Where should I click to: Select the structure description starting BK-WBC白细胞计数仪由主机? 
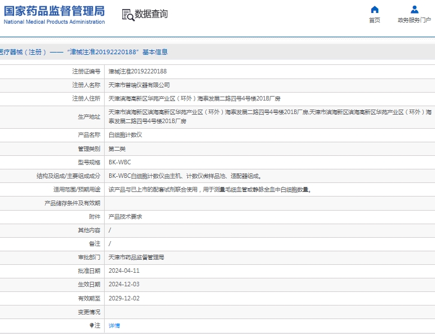[x=185, y=176]
